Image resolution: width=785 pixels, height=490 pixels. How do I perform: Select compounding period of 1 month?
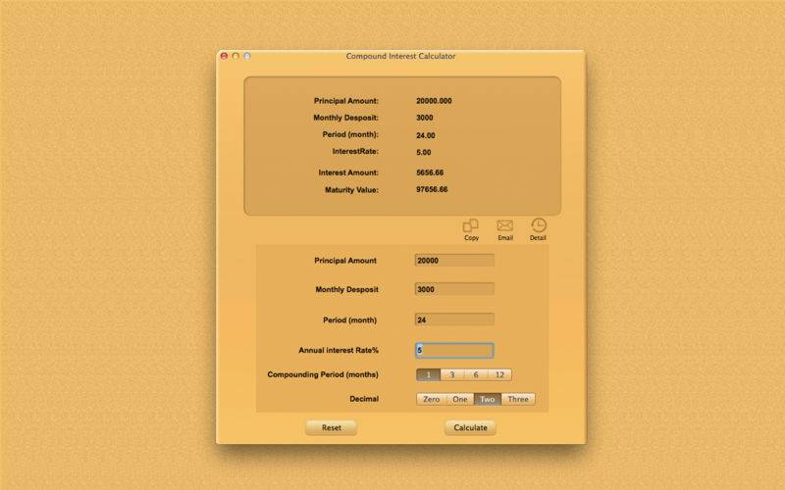click(x=428, y=374)
